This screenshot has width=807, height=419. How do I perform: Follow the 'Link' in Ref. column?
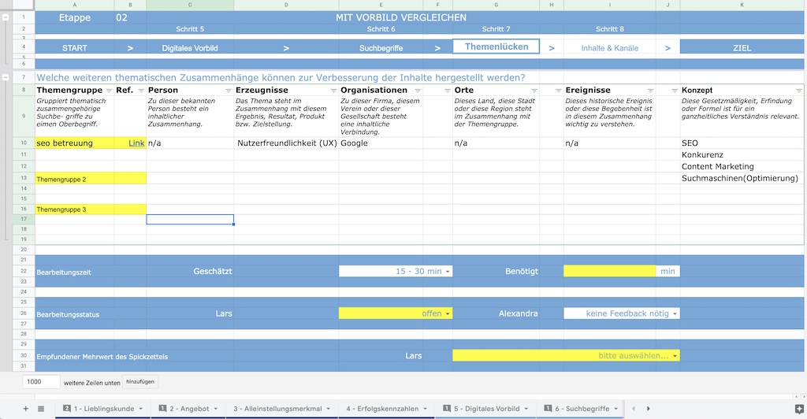pos(136,143)
